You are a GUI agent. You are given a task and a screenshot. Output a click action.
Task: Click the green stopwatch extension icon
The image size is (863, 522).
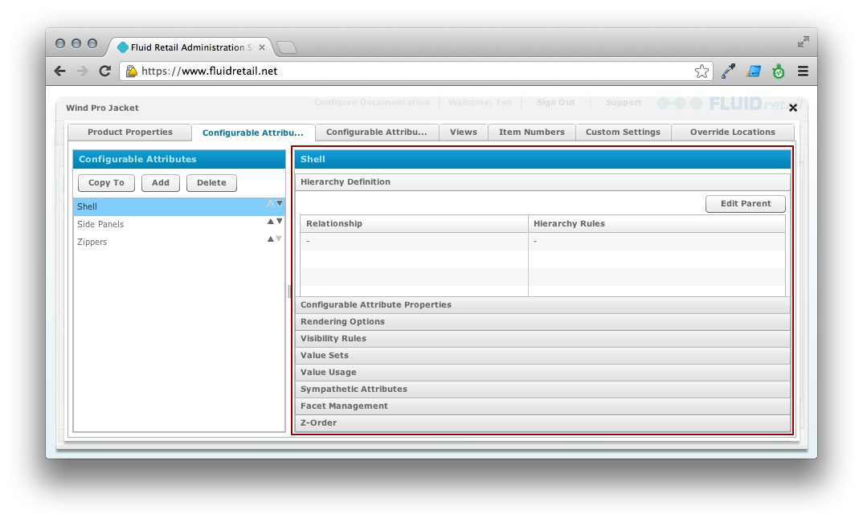tap(778, 71)
